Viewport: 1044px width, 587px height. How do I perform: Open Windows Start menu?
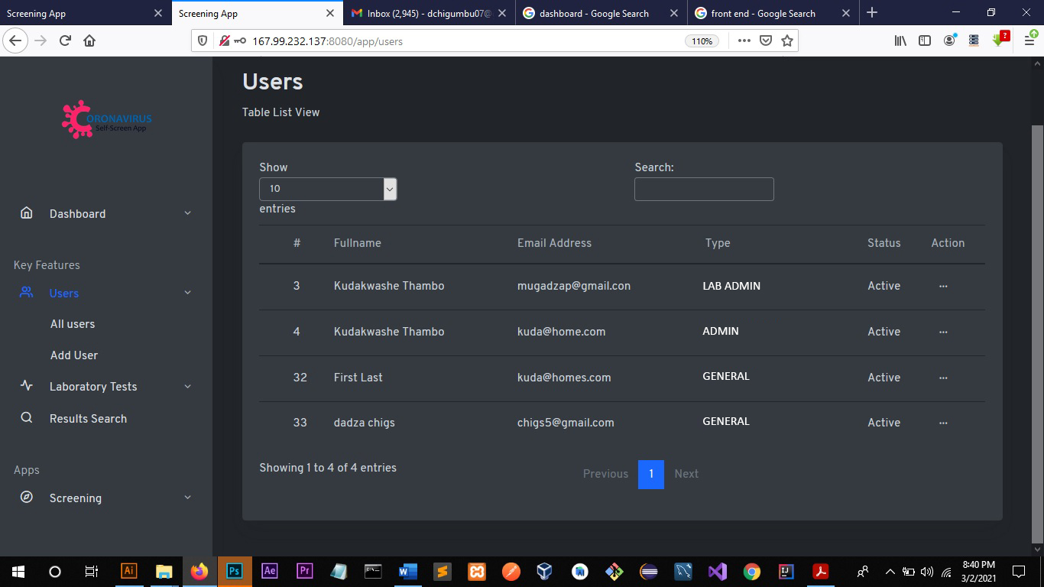tap(18, 571)
